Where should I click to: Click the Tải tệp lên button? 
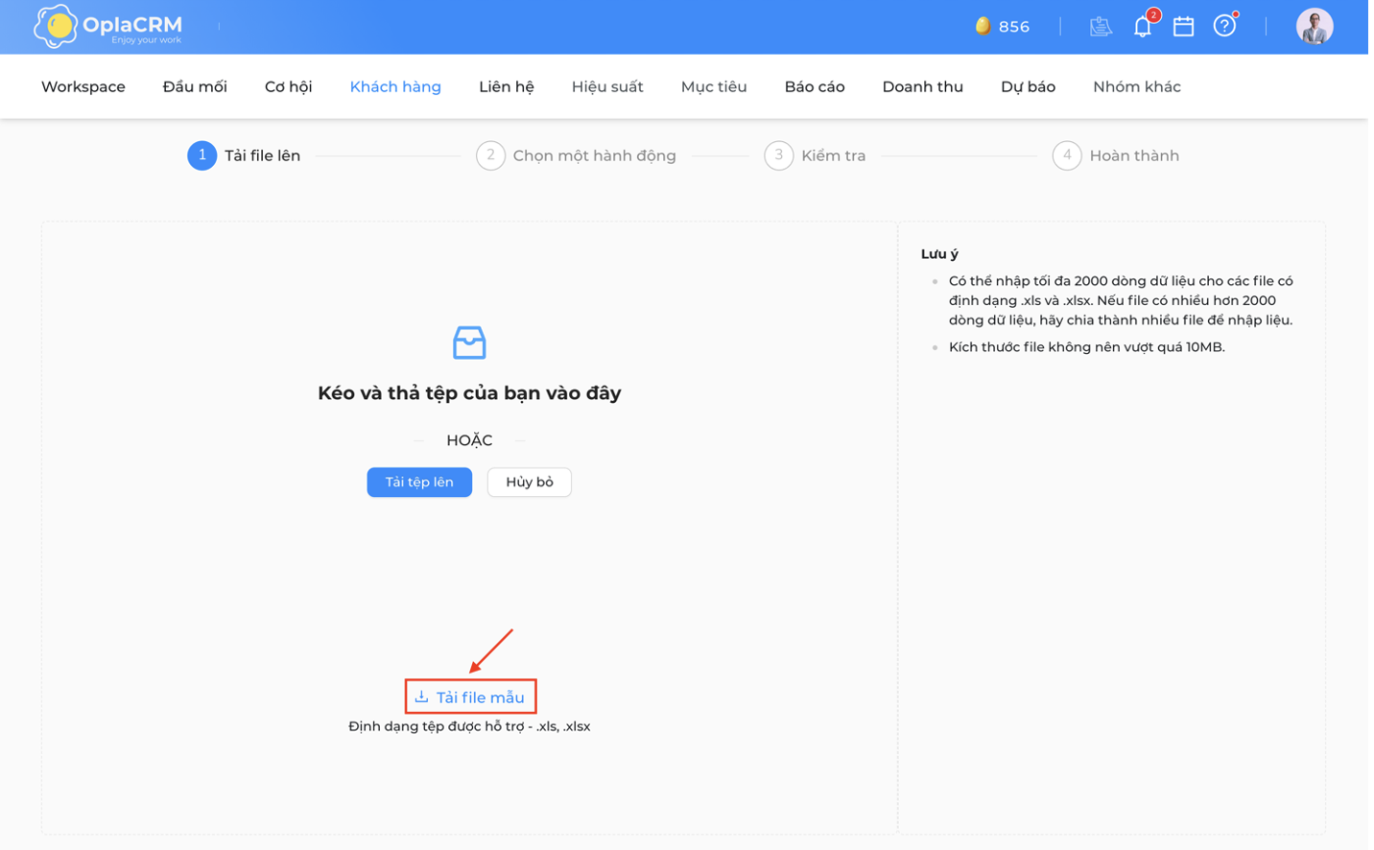click(x=419, y=482)
